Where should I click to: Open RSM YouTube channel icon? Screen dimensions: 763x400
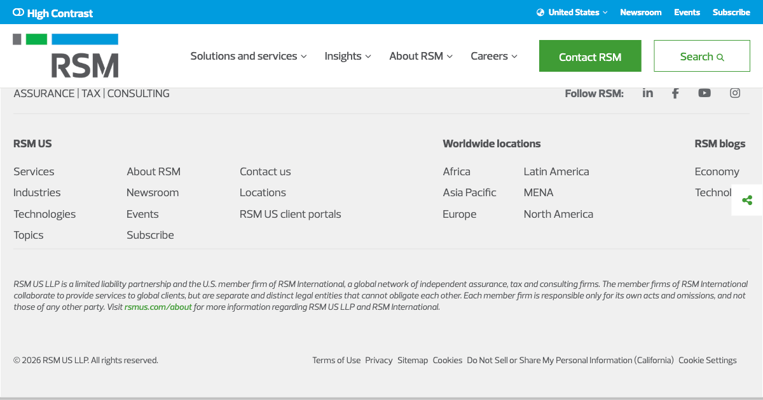point(705,93)
